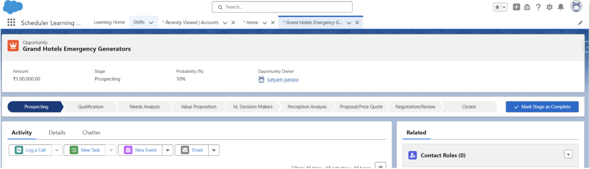590x169 pixels.
Task: Expand the Email action dropdown arrow
Action: 214,150
